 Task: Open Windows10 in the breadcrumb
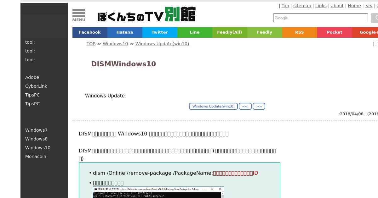point(115,44)
